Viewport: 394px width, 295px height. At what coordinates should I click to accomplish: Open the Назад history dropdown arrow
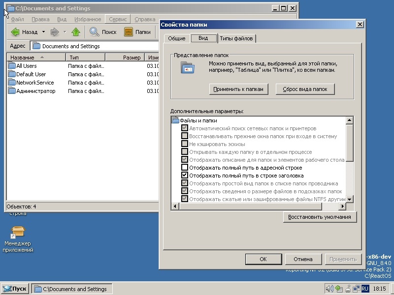[43, 32]
